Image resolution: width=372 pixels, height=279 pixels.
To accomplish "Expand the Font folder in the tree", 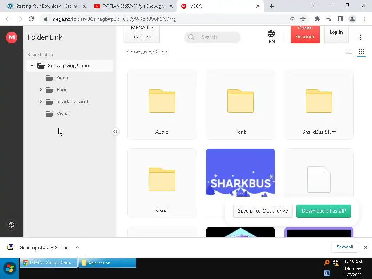I will (41, 90).
